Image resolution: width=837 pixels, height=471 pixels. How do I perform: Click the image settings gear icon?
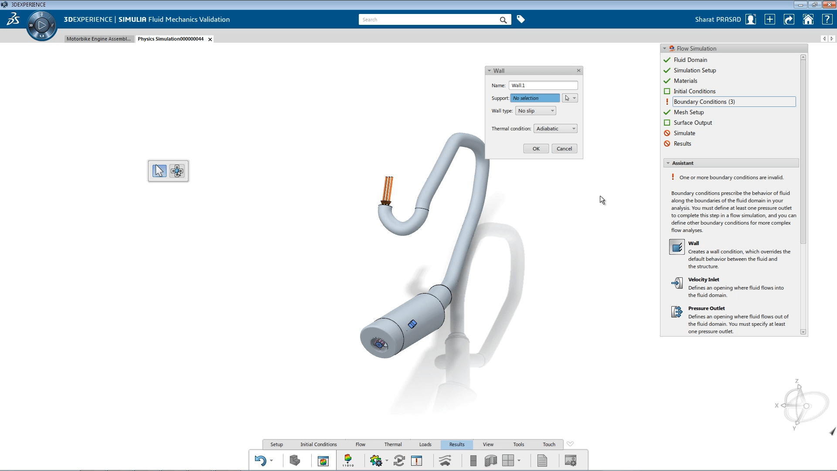(571, 461)
